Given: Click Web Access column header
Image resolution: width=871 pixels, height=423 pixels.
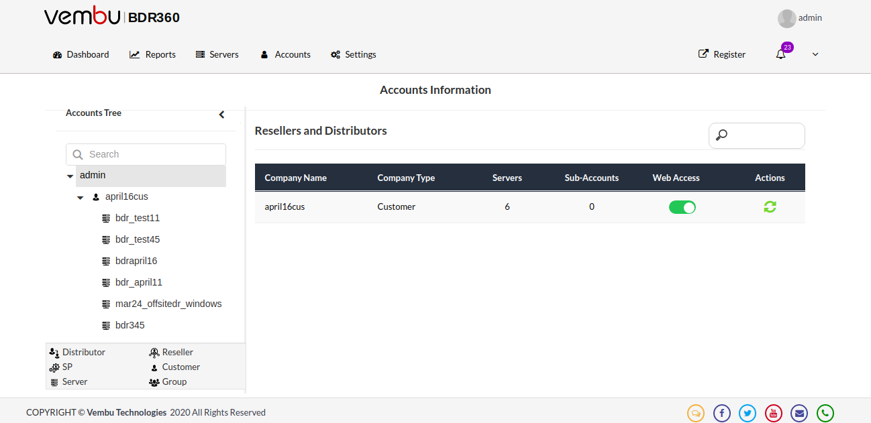Looking at the screenshot, I should click(676, 178).
